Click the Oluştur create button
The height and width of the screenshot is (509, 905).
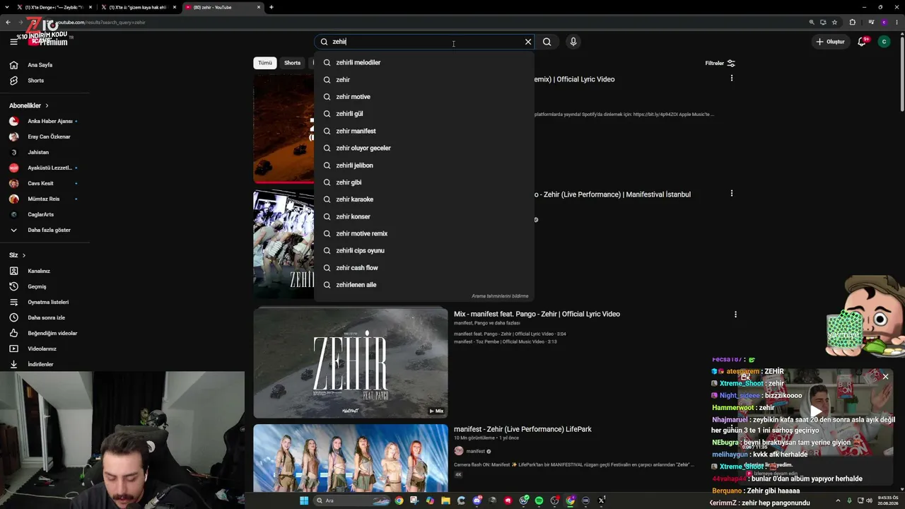click(x=830, y=42)
